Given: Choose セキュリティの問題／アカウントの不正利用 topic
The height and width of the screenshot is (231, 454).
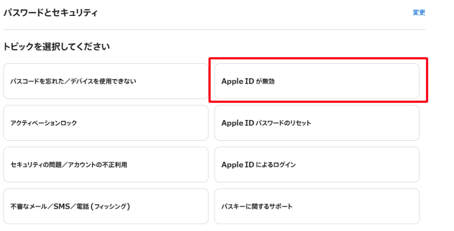Looking at the screenshot, I should tap(106, 165).
